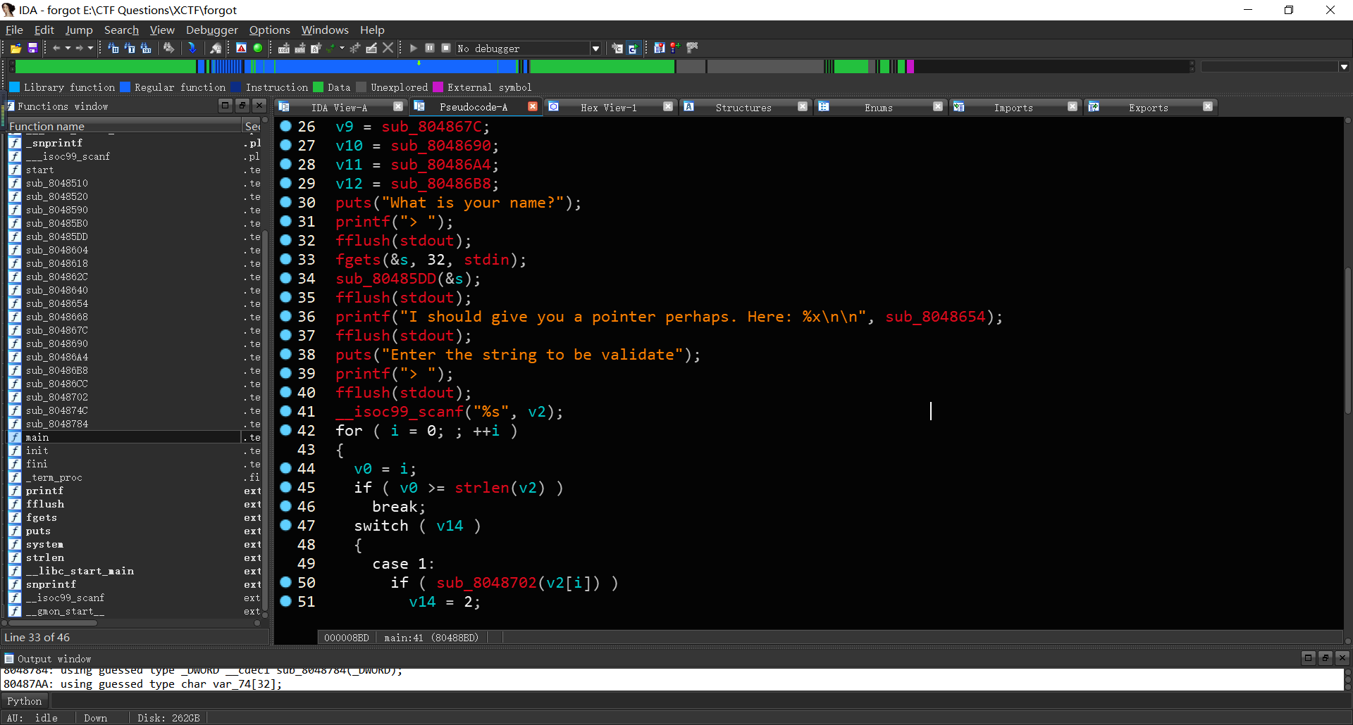Toggle breakpoint dot on line 42

[285, 430]
